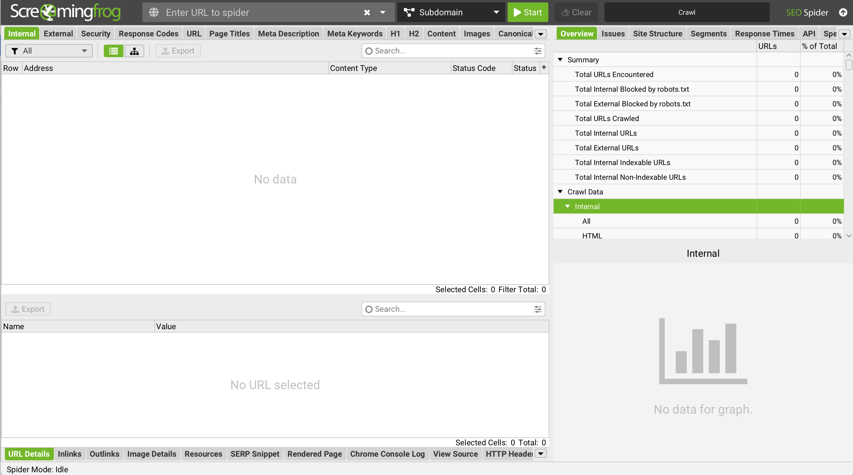853x475 pixels.
Task: Open the API tab
Action: [809, 34]
